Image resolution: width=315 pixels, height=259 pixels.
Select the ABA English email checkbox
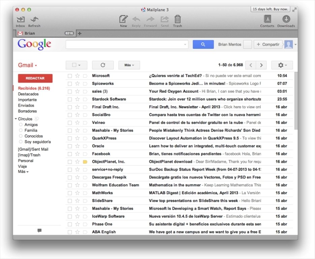[70, 232]
